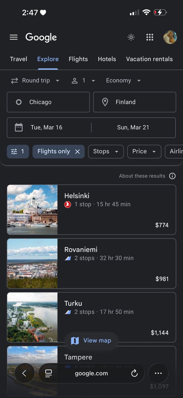Open the Economy class dropdown

[124, 81]
